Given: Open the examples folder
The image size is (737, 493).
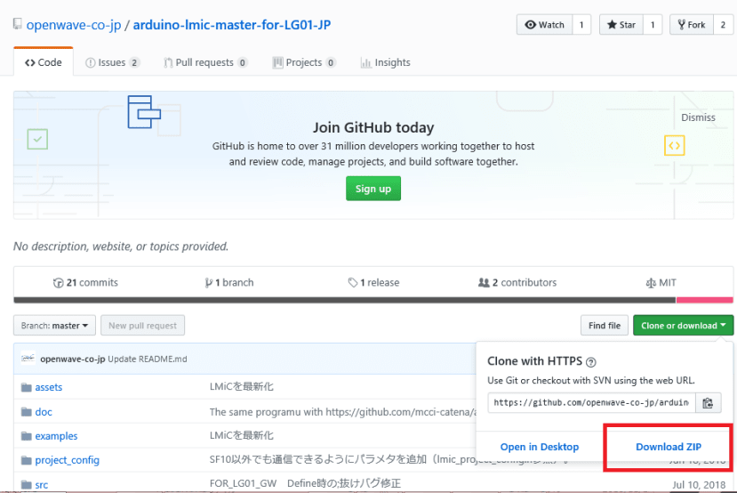Looking at the screenshot, I should click(56, 436).
